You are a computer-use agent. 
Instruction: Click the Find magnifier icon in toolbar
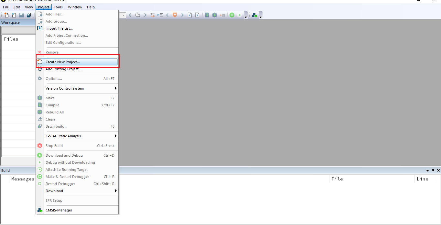[138, 15]
